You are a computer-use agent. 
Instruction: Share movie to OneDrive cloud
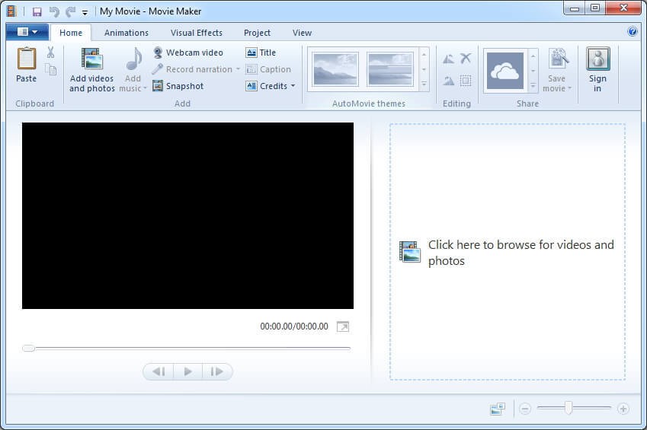tap(505, 71)
